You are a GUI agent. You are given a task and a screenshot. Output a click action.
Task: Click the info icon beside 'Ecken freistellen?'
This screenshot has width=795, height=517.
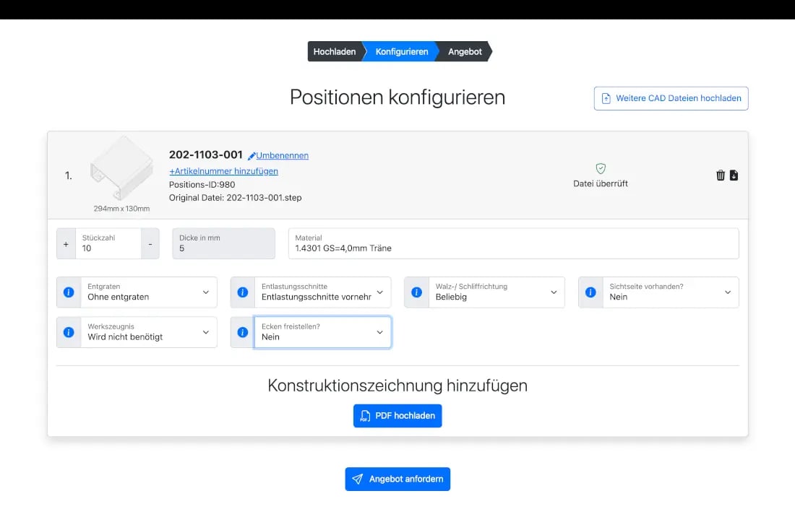(242, 332)
